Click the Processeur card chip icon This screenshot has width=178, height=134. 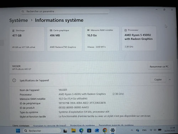coord(126,30)
